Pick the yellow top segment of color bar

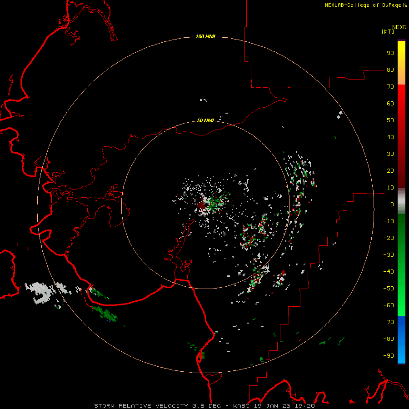click(401, 63)
